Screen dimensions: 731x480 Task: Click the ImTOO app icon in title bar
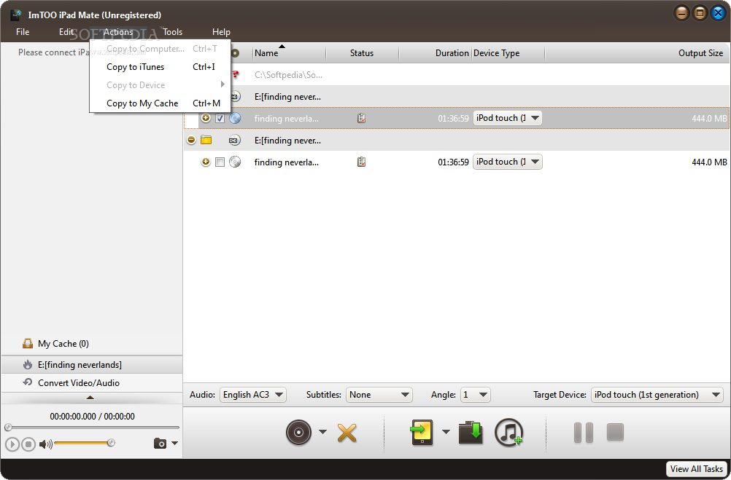click(x=16, y=15)
